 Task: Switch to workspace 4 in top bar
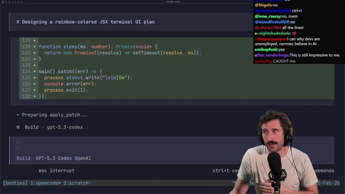[15, 2]
